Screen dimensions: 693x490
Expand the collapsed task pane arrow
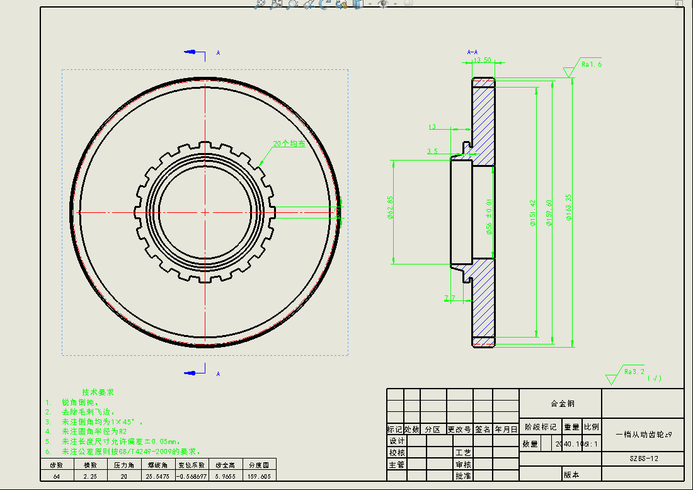click(679, 4)
